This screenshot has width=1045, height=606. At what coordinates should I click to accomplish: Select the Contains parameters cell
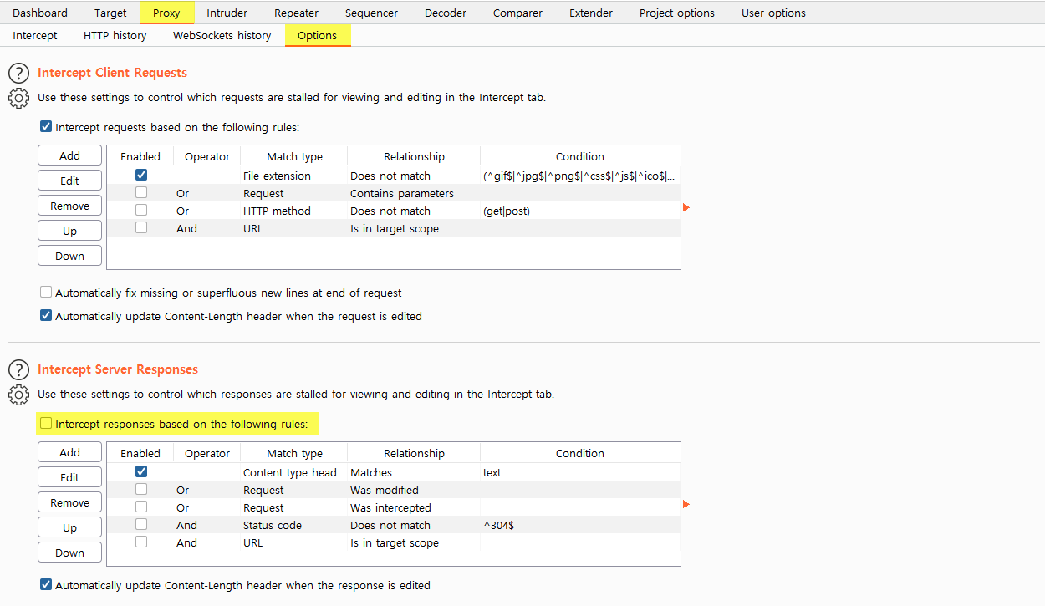414,193
